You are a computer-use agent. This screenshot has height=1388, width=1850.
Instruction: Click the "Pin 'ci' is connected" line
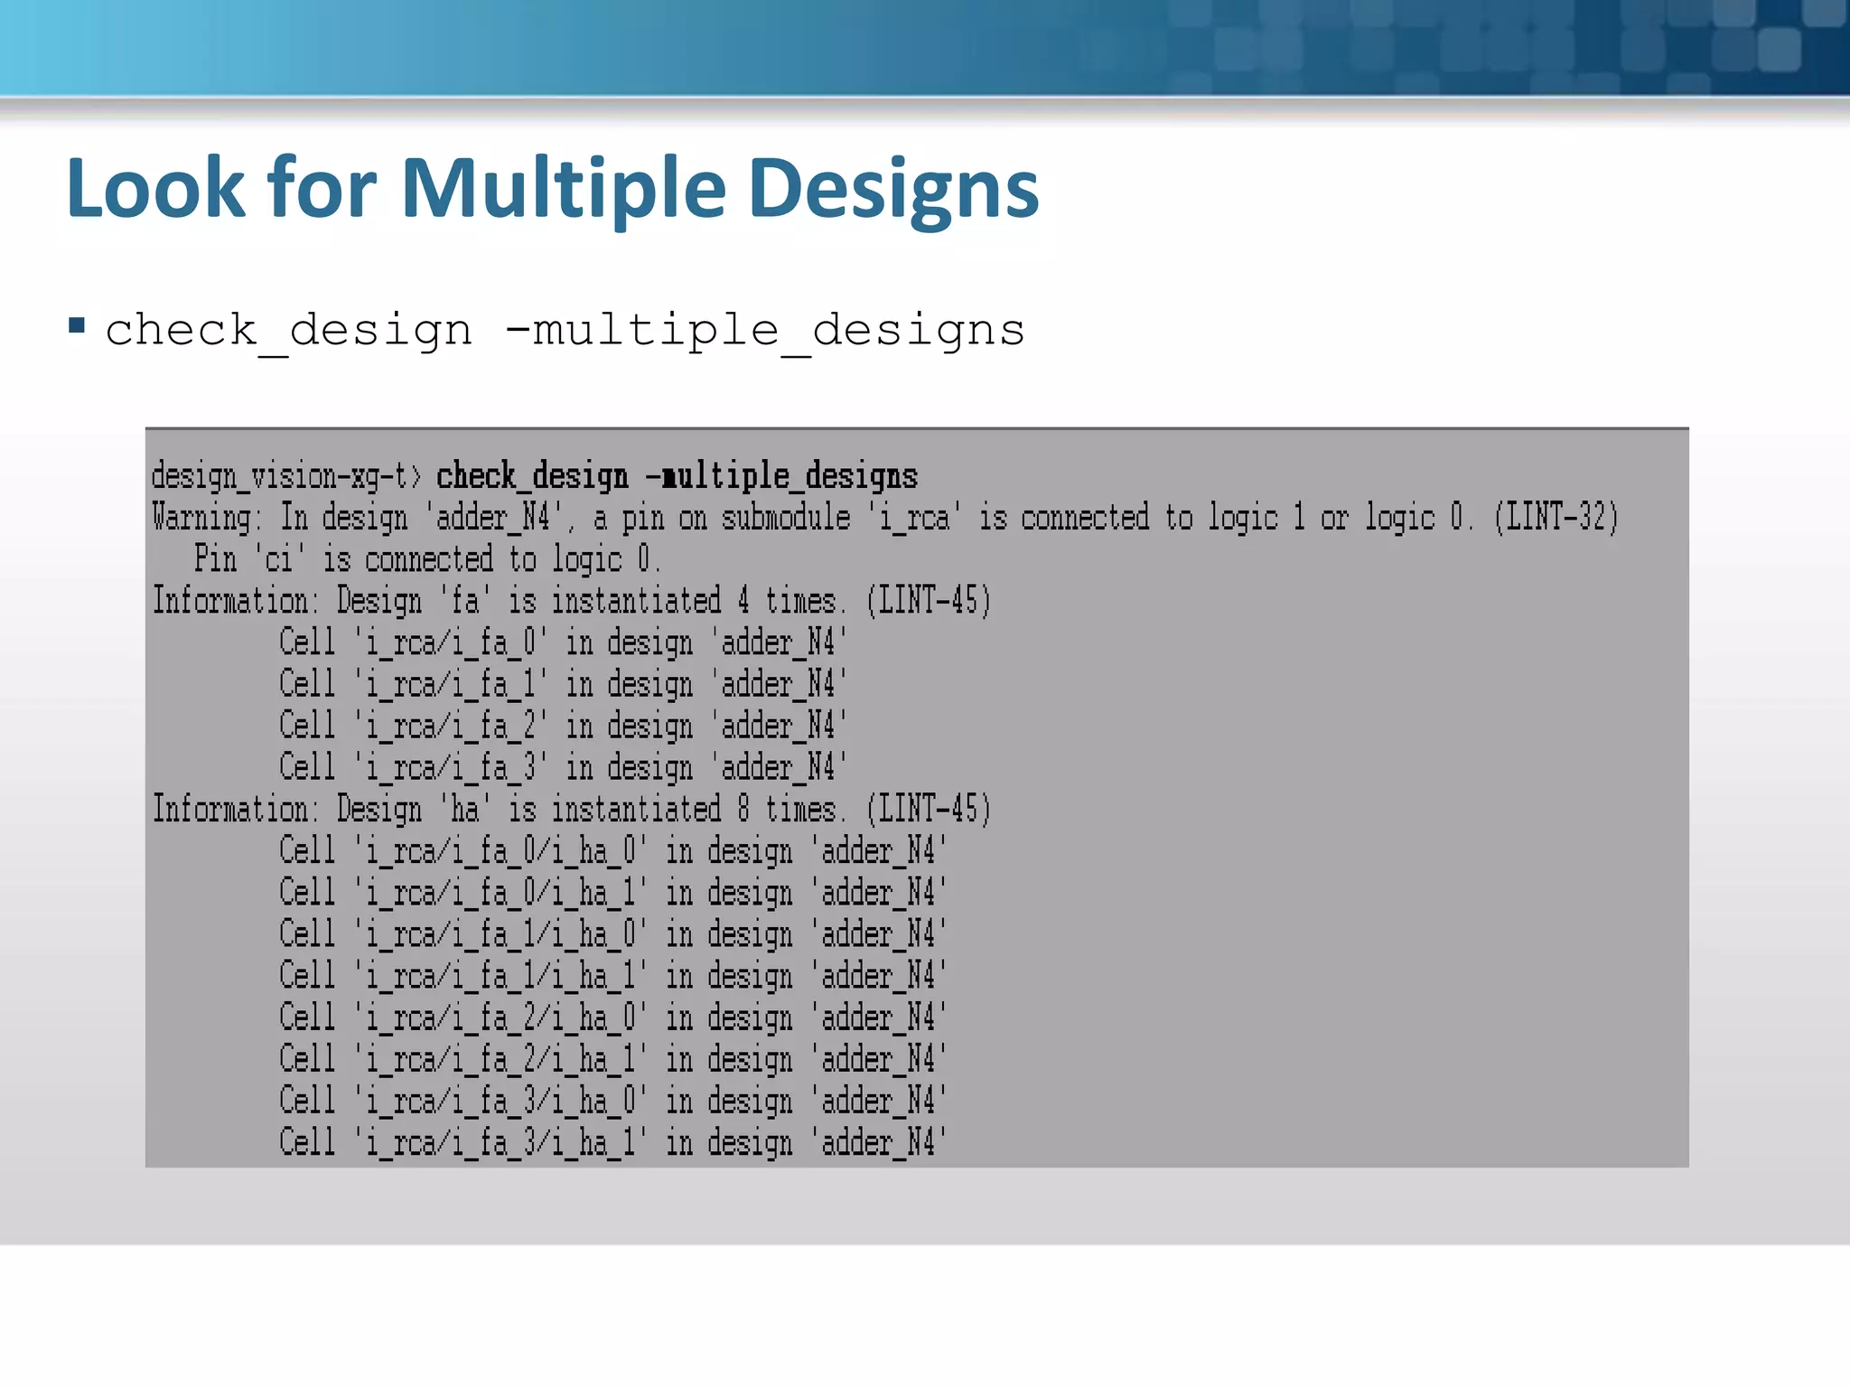[427, 559]
